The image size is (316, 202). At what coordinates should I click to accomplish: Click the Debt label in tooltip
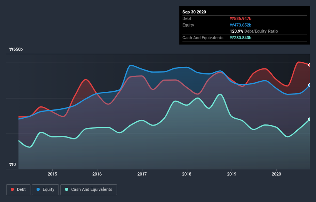tap(187, 19)
